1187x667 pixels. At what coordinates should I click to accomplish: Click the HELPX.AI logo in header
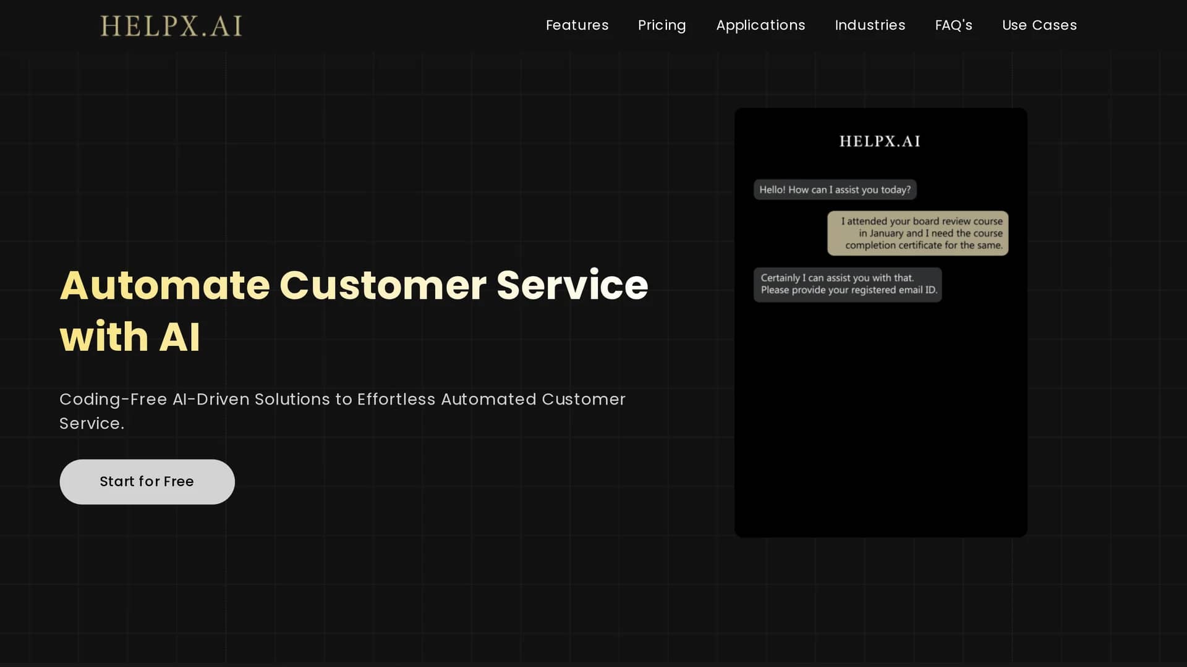pos(171,26)
